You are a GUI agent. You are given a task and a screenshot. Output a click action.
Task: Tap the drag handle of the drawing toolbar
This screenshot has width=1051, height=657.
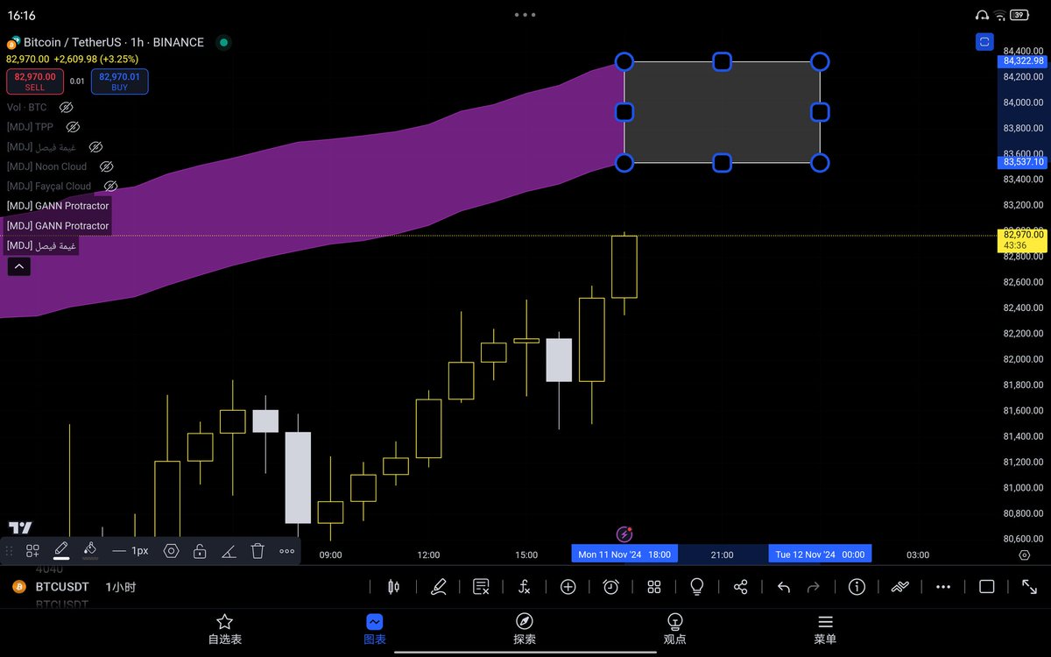(x=9, y=551)
